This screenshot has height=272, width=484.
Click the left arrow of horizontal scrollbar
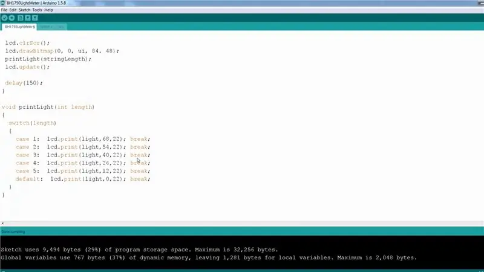(x=2, y=223)
